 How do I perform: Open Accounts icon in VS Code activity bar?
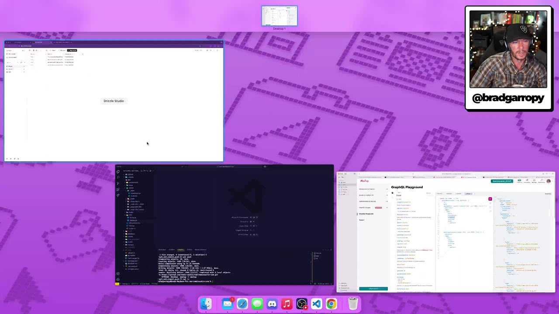tap(118, 274)
